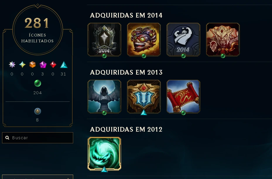Filter by the yellow four-point star gem
272x179 pixels.
coord(22,65)
